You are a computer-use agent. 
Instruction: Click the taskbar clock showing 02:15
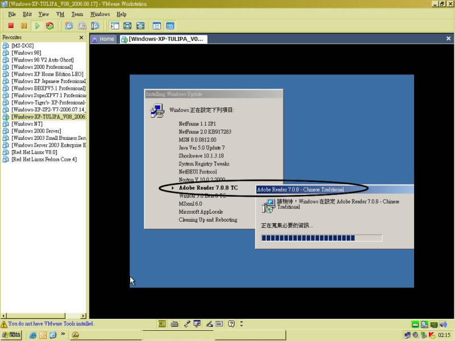(x=444, y=335)
